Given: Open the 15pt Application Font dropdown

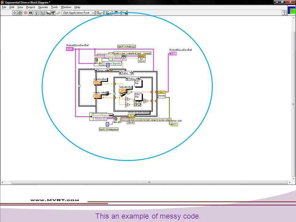Looking at the screenshot, I should click(x=78, y=13).
